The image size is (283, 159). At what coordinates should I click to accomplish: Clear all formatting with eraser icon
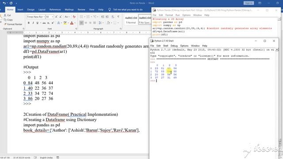point(74,17)
